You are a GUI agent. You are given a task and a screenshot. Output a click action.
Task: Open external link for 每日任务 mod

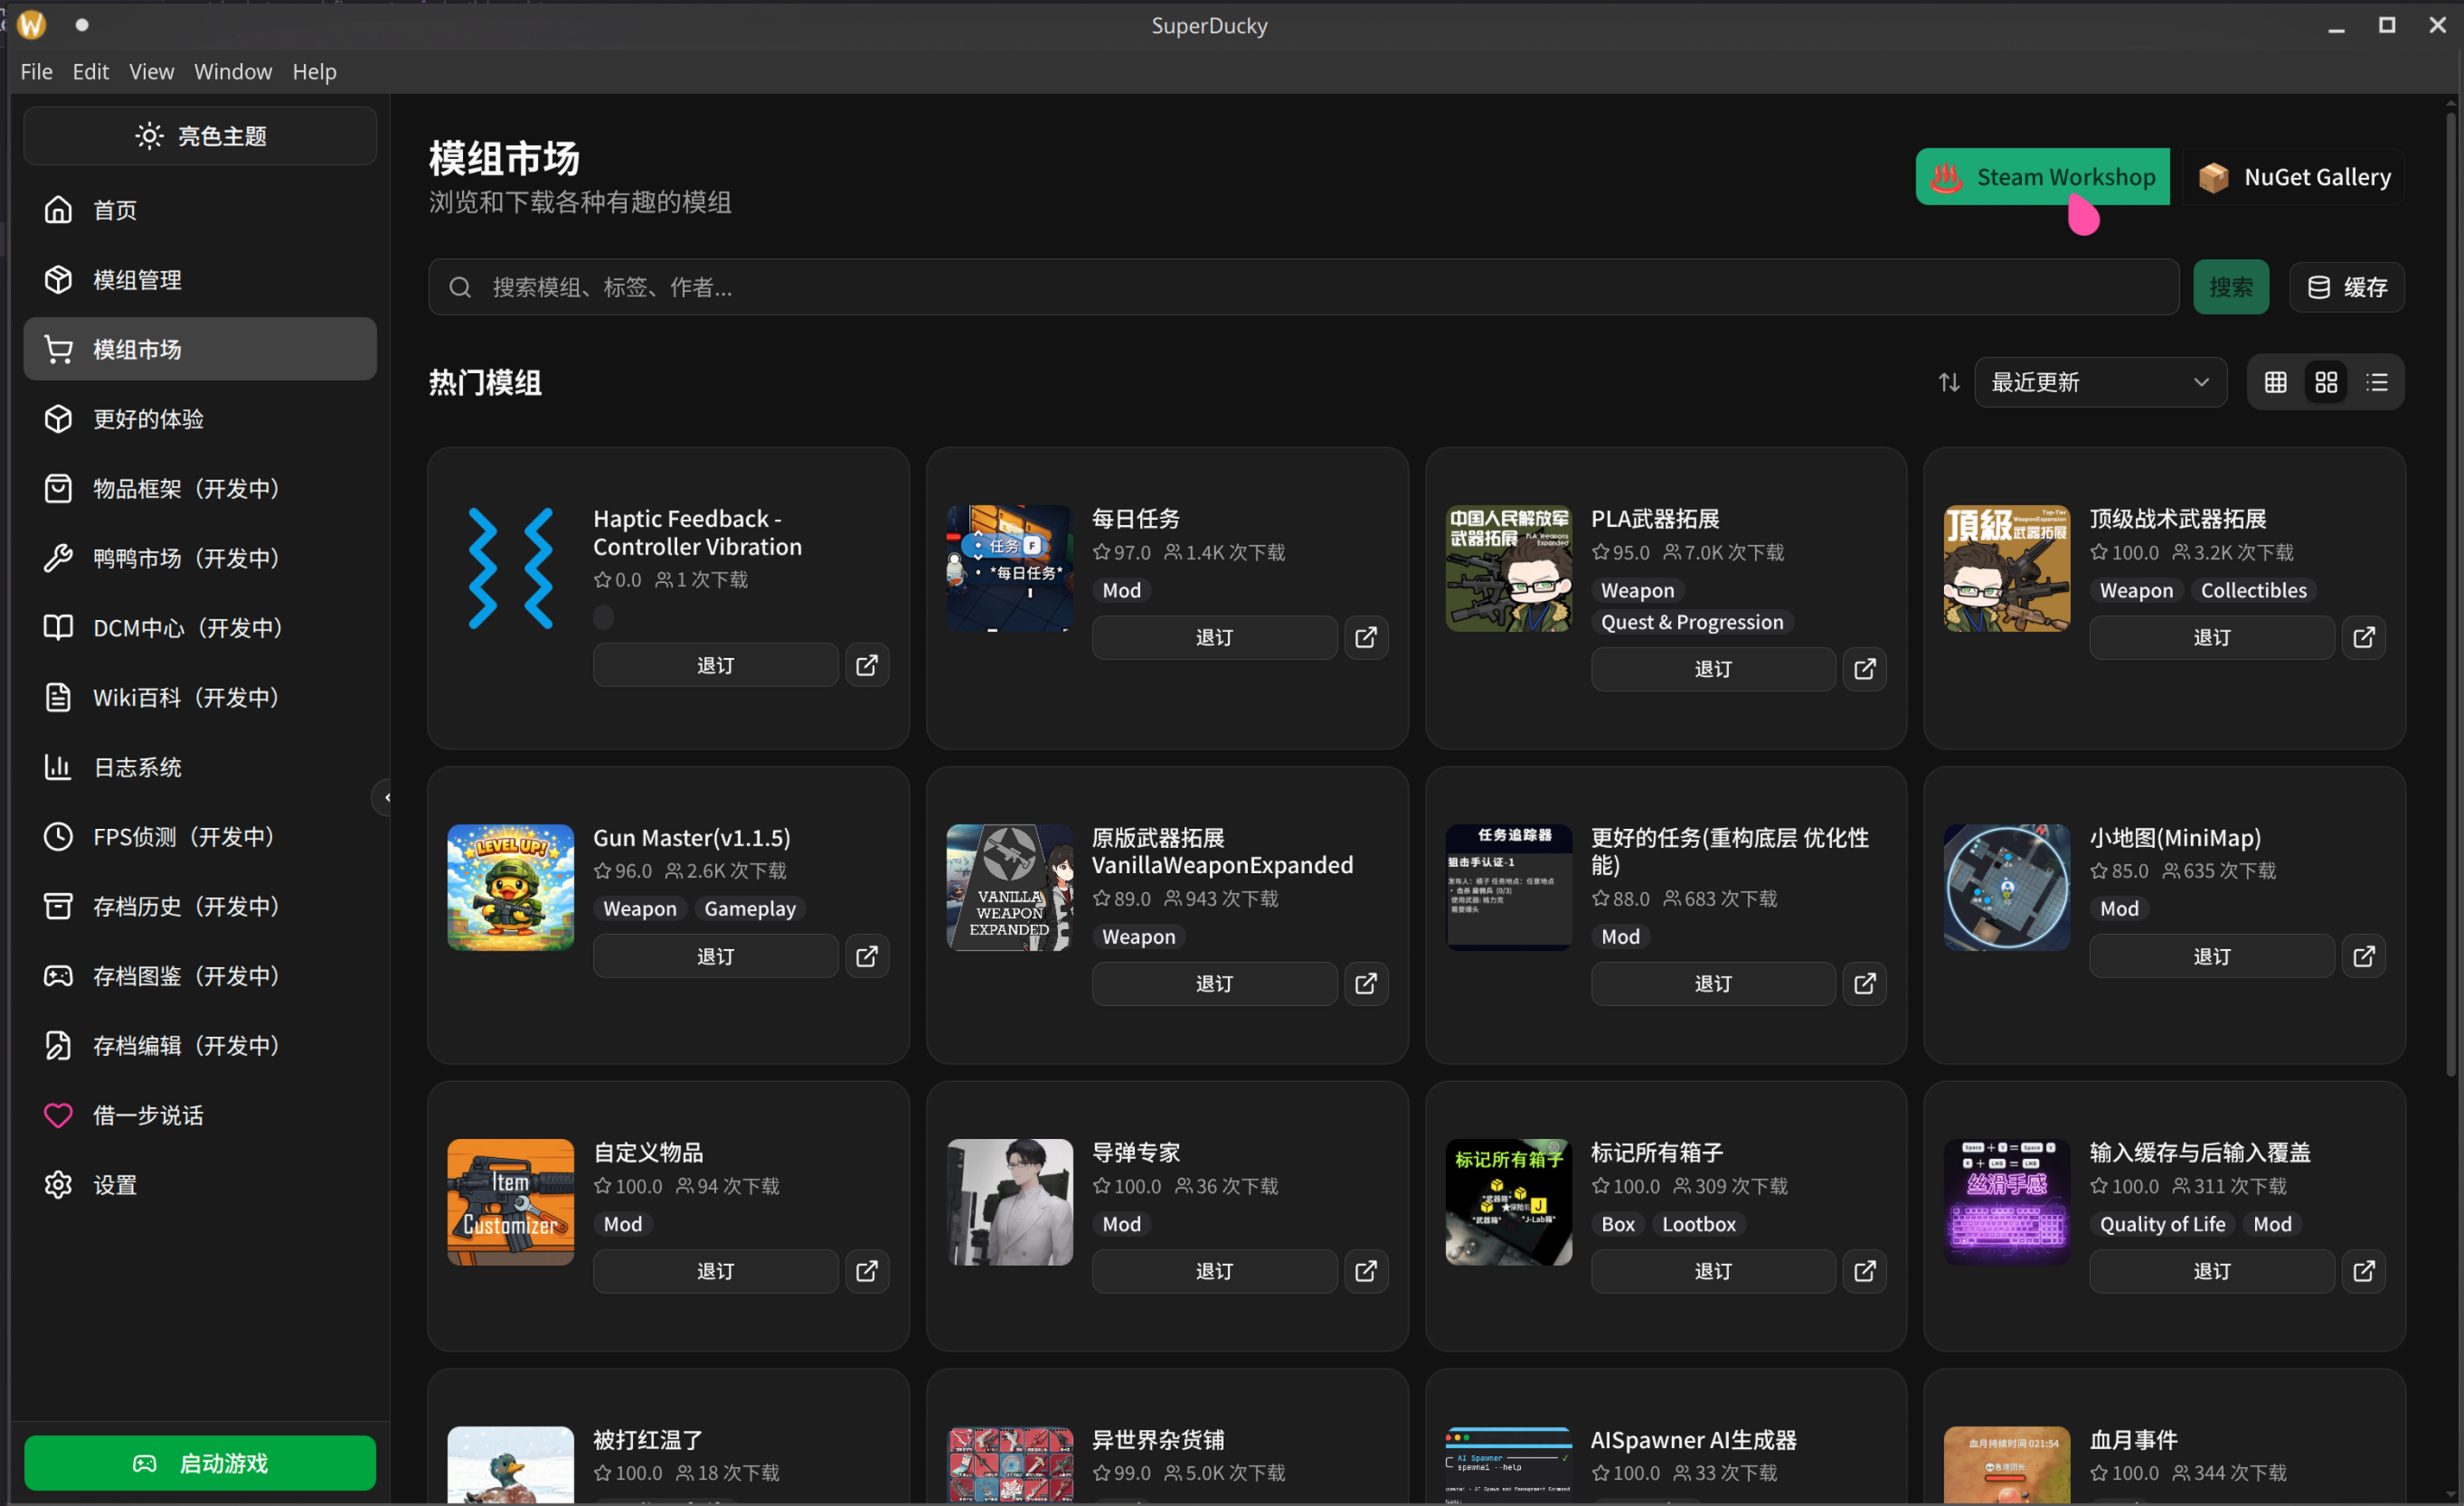point(1365,637)
